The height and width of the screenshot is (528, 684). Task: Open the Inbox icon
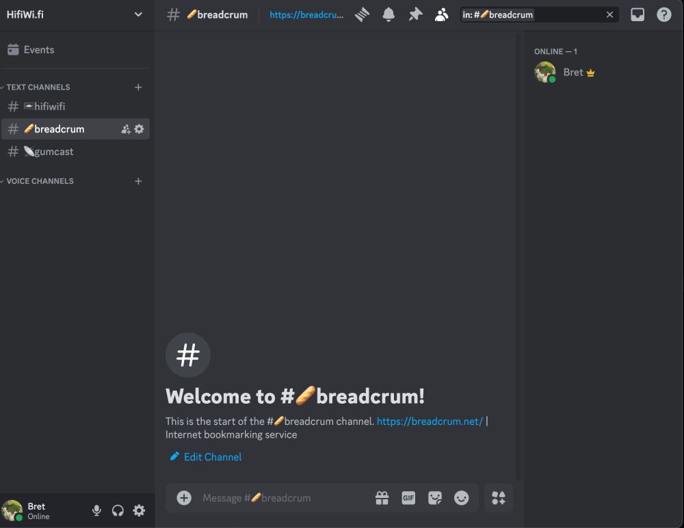pyautogui.click(x=637, y=15)
